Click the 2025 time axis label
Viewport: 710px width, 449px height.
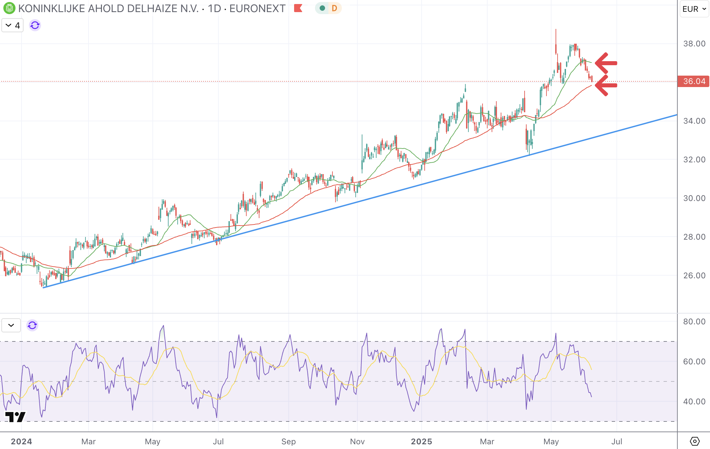421,442
